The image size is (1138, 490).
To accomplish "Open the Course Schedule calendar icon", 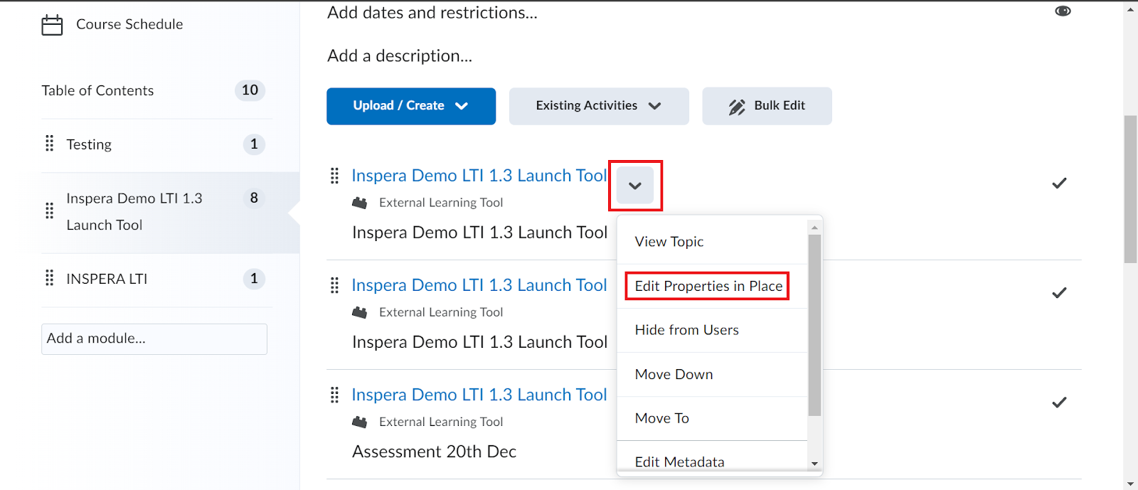I will point(52,25).
